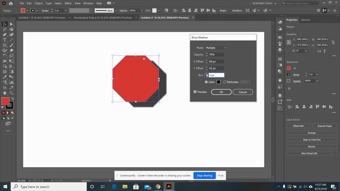Screen dimensions: 340x191
Task: Click horizontal align left in Align section
Action: [297, 107]
